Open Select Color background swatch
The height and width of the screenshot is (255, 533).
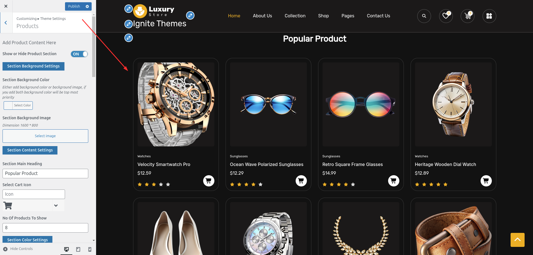pos(18,106)
